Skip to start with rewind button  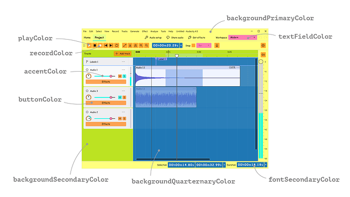[106, 46]
